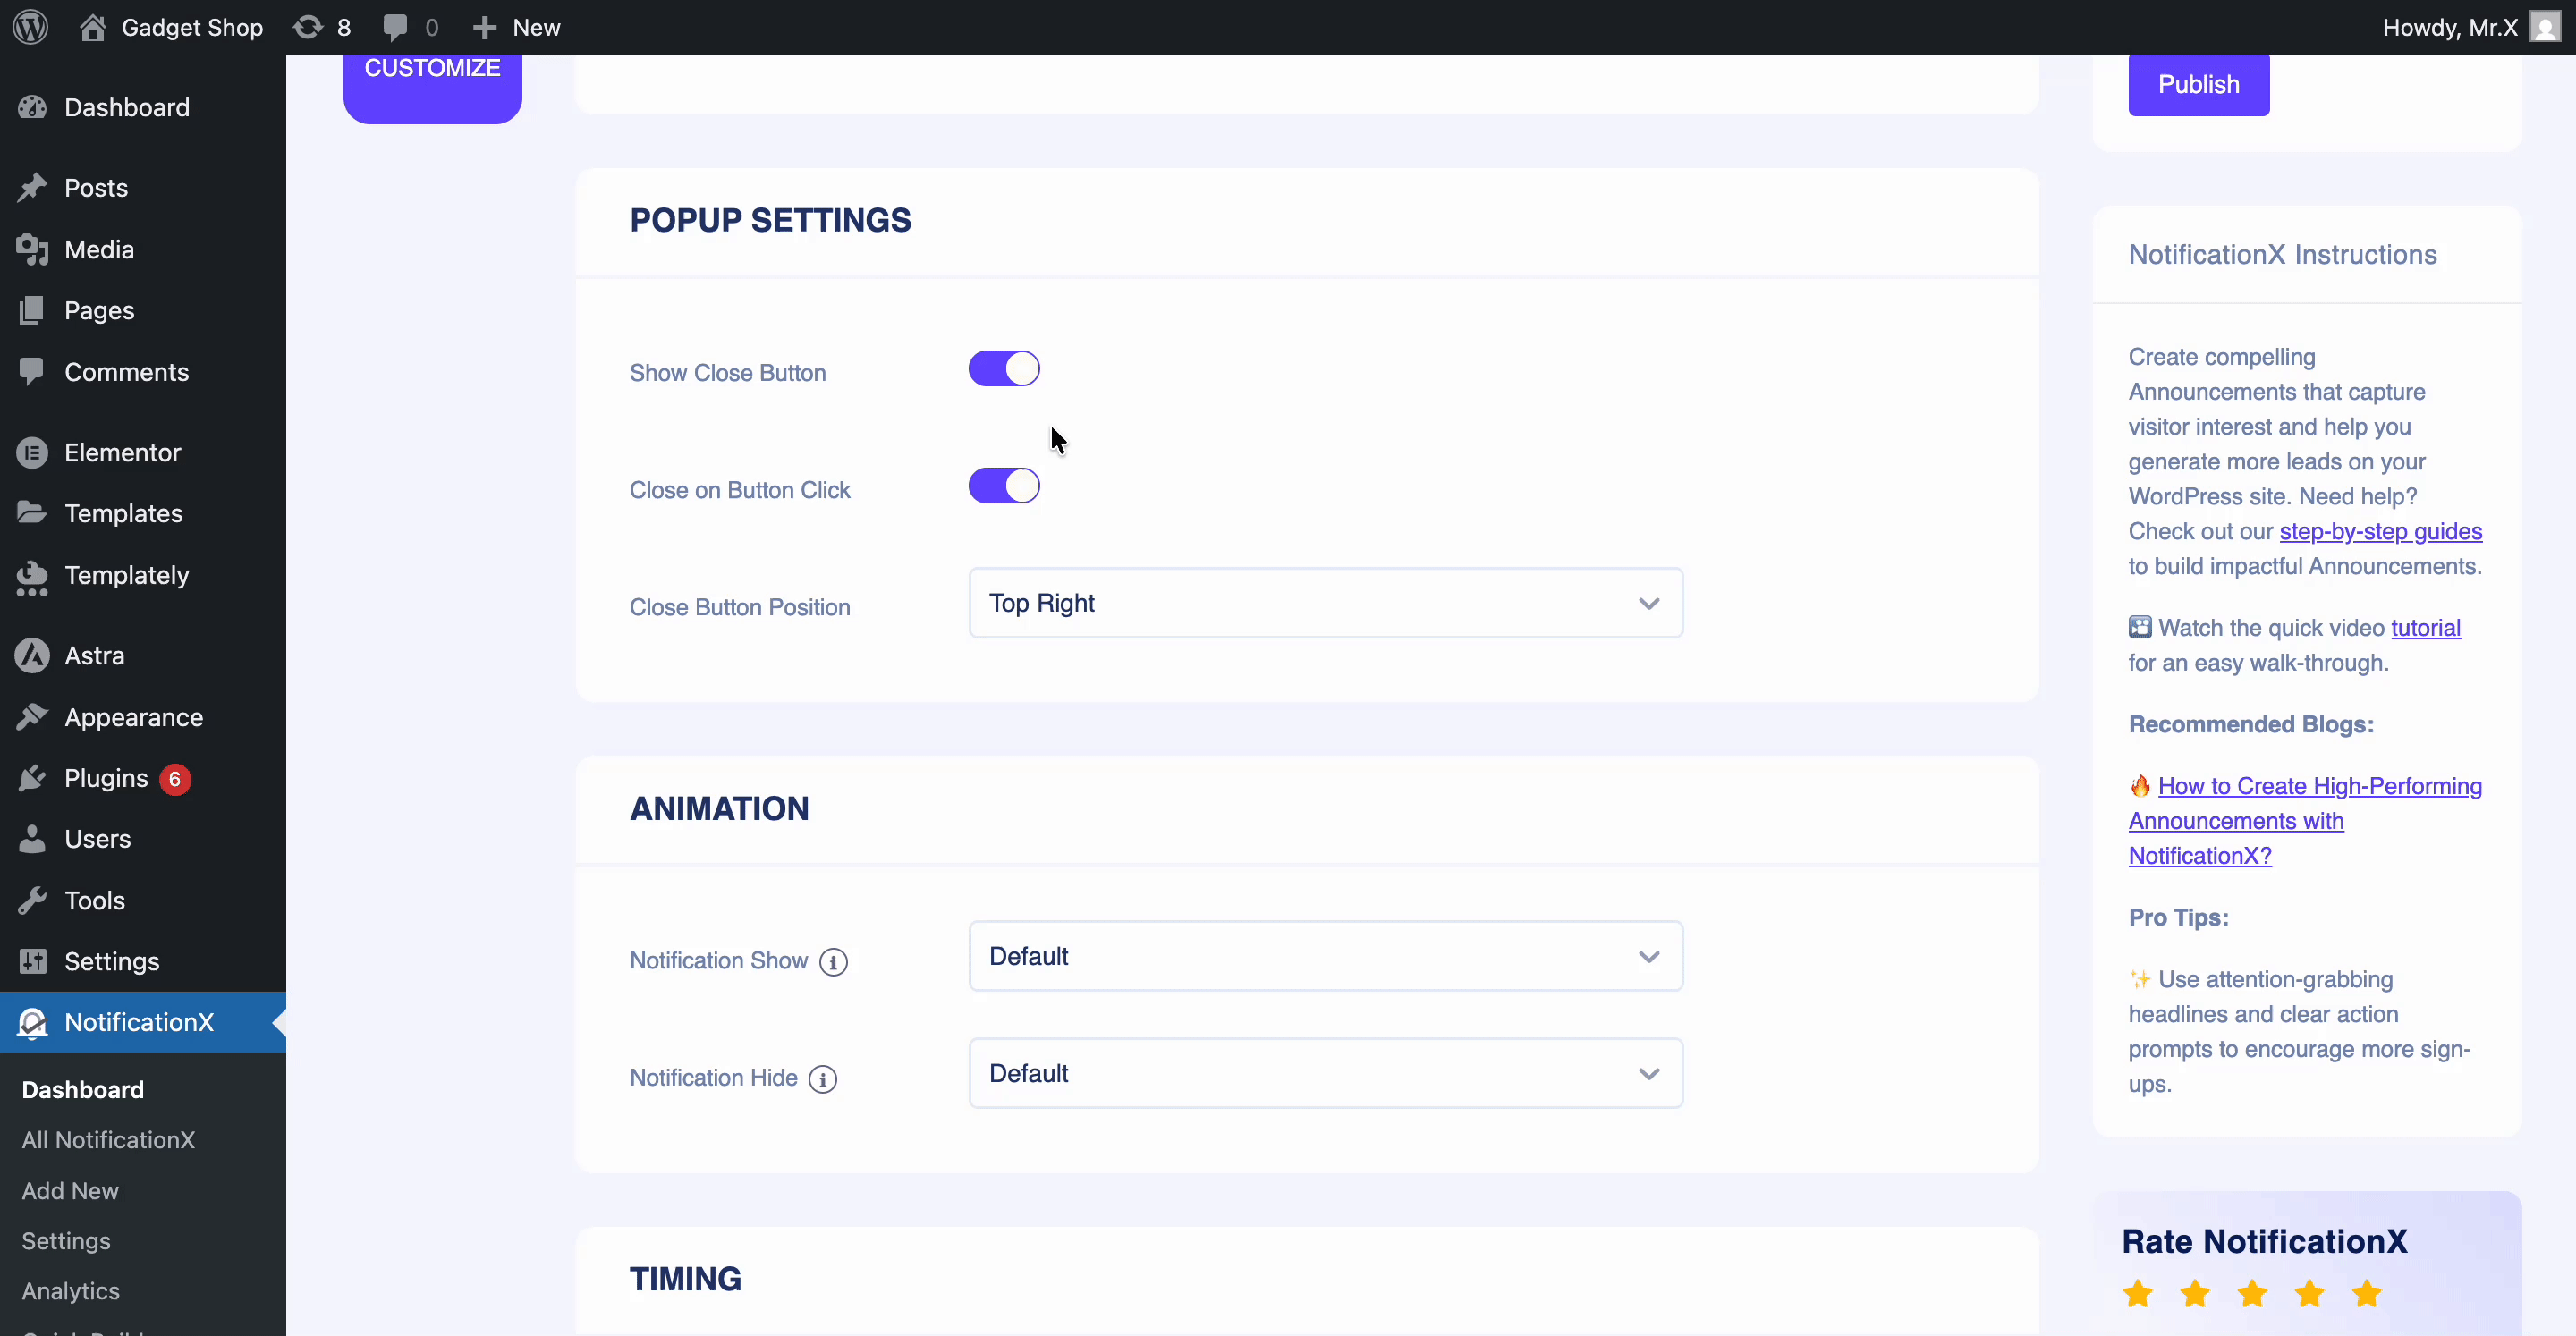This screenshot has height=1336, width=2576.
Task: Open the Astra theme icon
Action: [32, 655]
